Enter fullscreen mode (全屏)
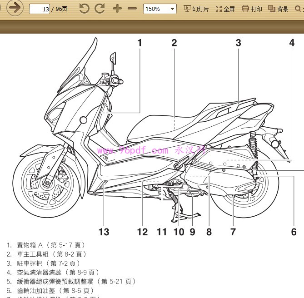The image size is (304, 298). point(225,9)
